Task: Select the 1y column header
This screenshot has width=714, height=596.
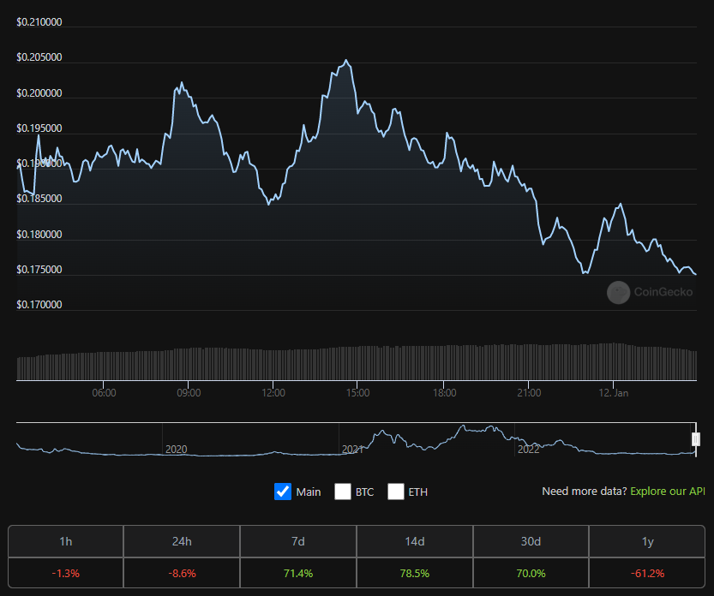Action: pos(647,541)
